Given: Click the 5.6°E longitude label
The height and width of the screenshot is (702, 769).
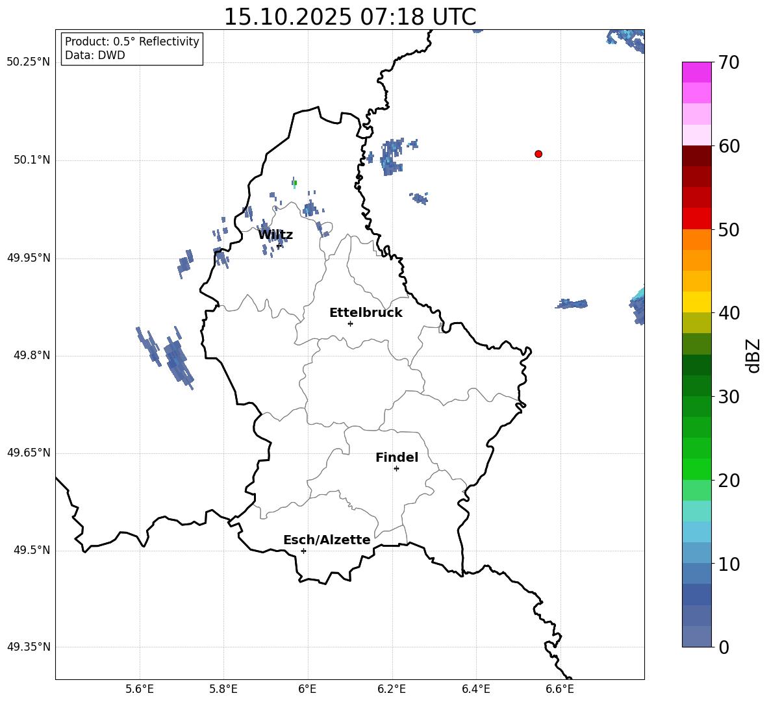Looking at the screenshot, I should point(140,689).
